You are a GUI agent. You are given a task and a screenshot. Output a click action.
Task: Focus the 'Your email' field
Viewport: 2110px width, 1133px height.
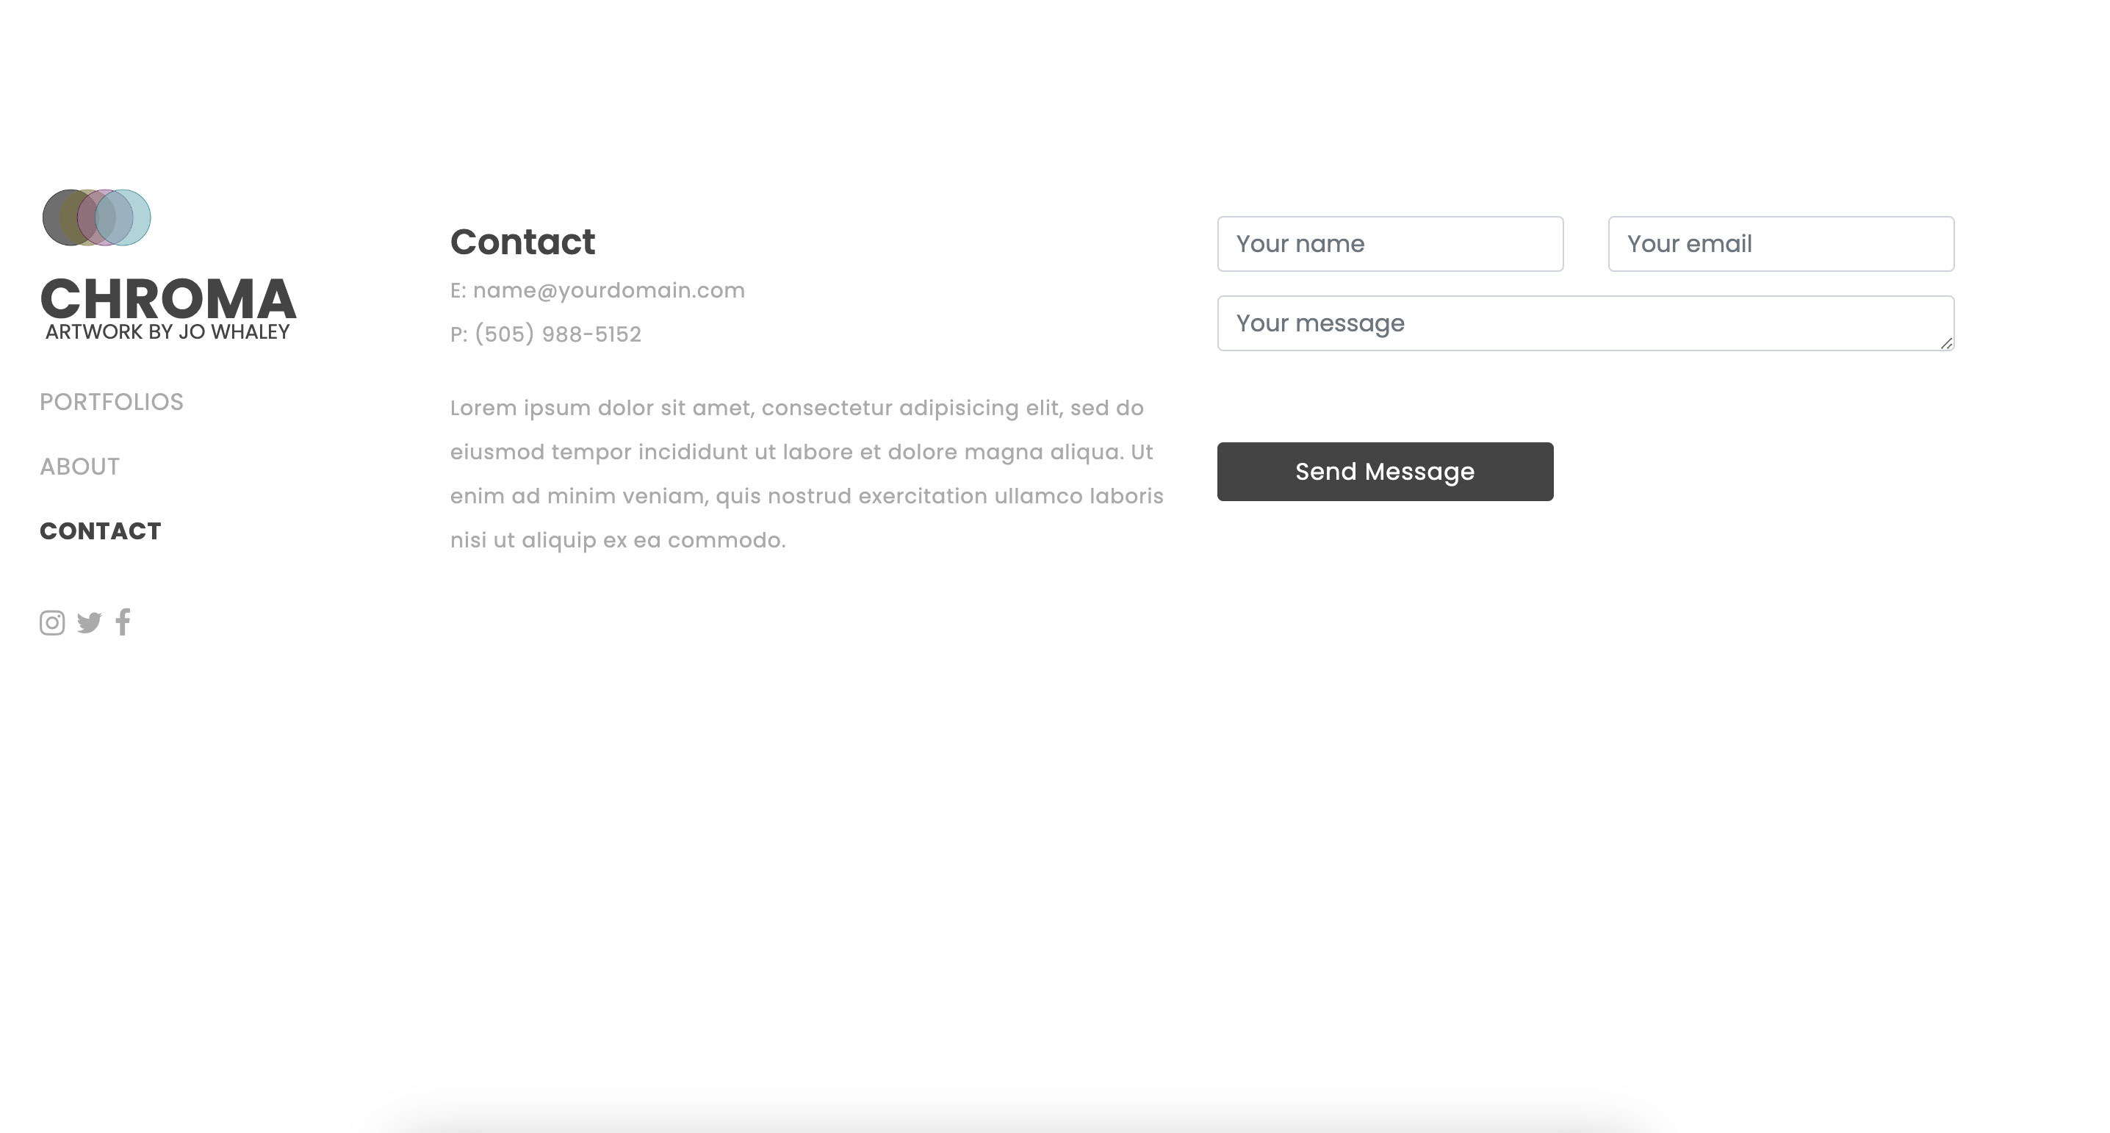pyautogui.click(x=1781, y=243)
